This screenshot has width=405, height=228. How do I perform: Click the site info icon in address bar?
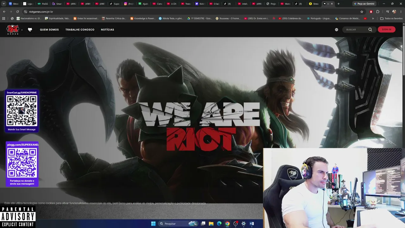(26, 12)
